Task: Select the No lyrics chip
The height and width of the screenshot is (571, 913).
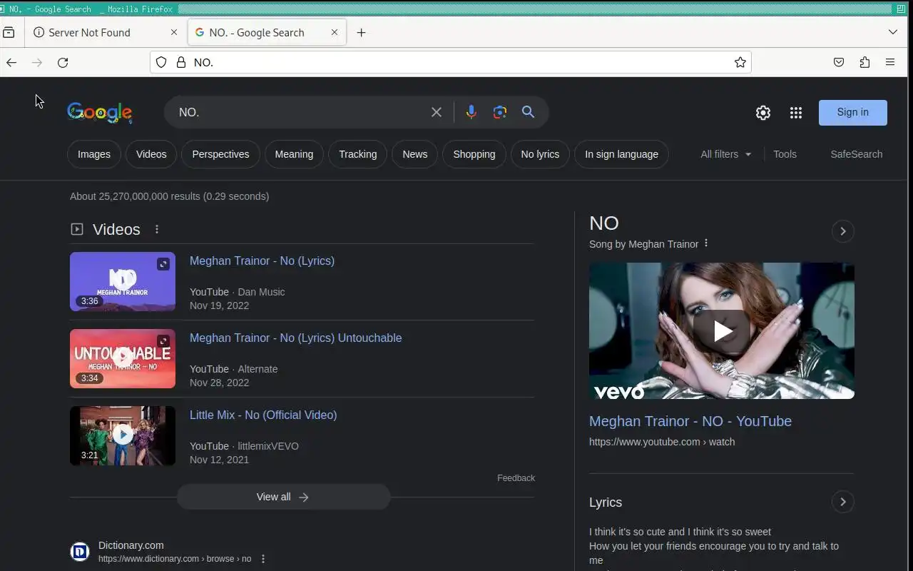Action: click(540, 154)
